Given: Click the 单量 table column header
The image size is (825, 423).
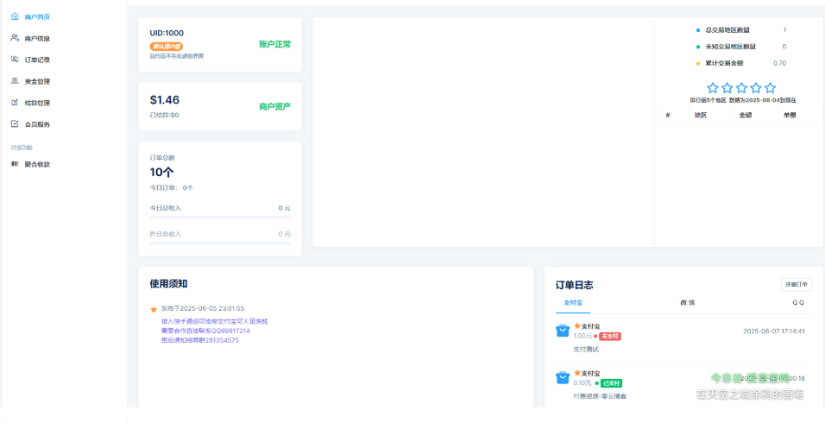Looking at the screenshot, I should pos(790,115).
